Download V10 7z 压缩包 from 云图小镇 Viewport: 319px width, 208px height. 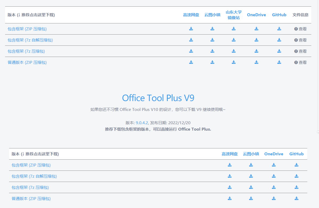pyautogui.click(x=212, y=51)
